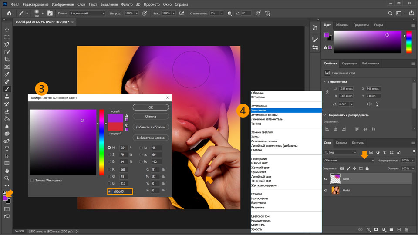Click 'Добавить в образцы' button

[x=151, y=127]
